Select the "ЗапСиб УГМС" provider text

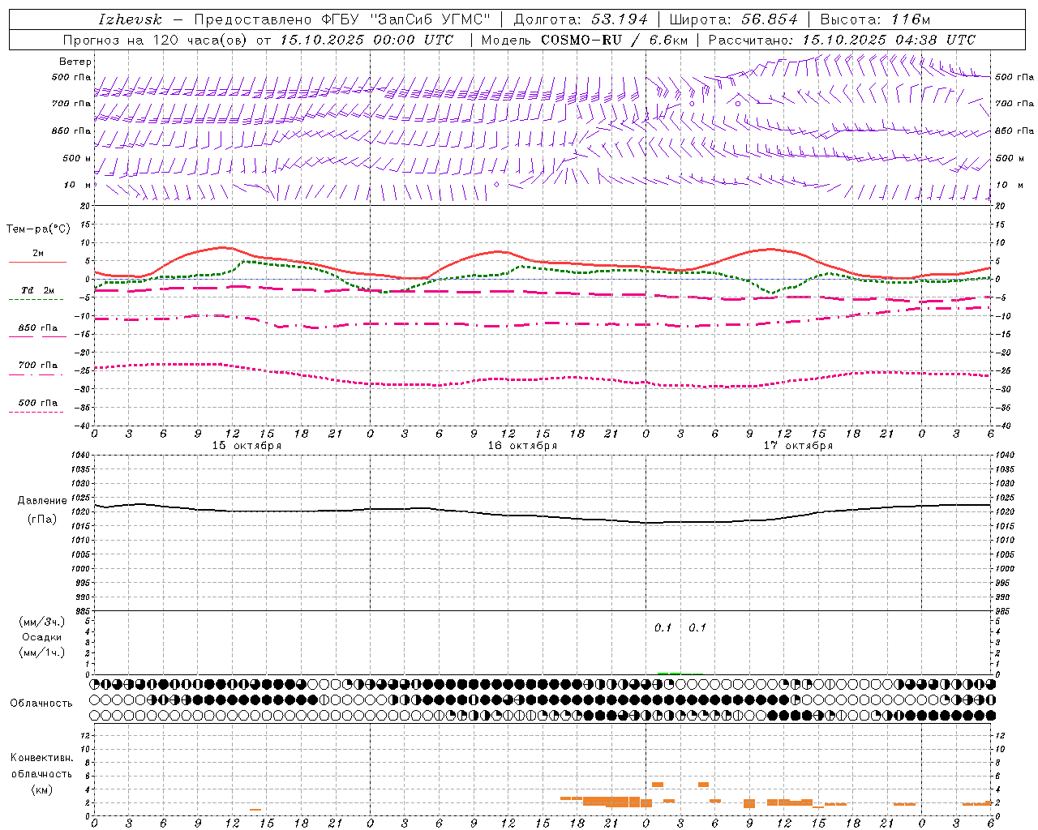coord(430,19)
